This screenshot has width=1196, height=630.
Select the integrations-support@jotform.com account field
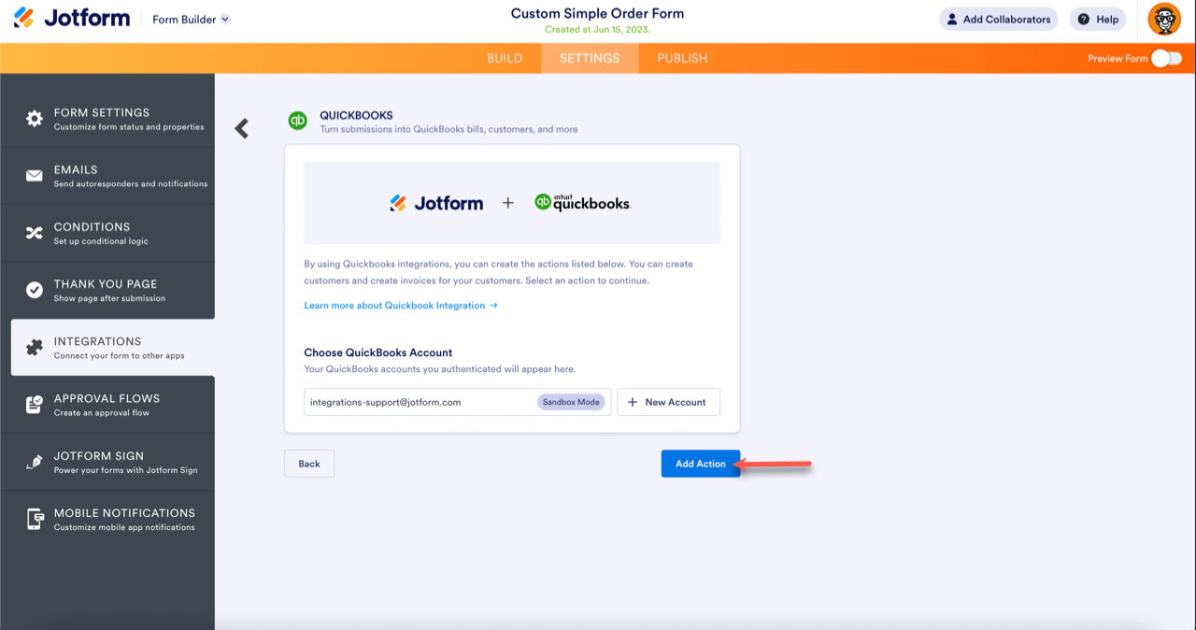click(457, 402)
